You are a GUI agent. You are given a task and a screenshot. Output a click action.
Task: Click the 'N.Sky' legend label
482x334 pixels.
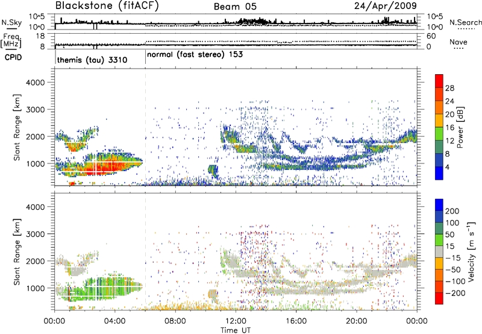(11, 22)
